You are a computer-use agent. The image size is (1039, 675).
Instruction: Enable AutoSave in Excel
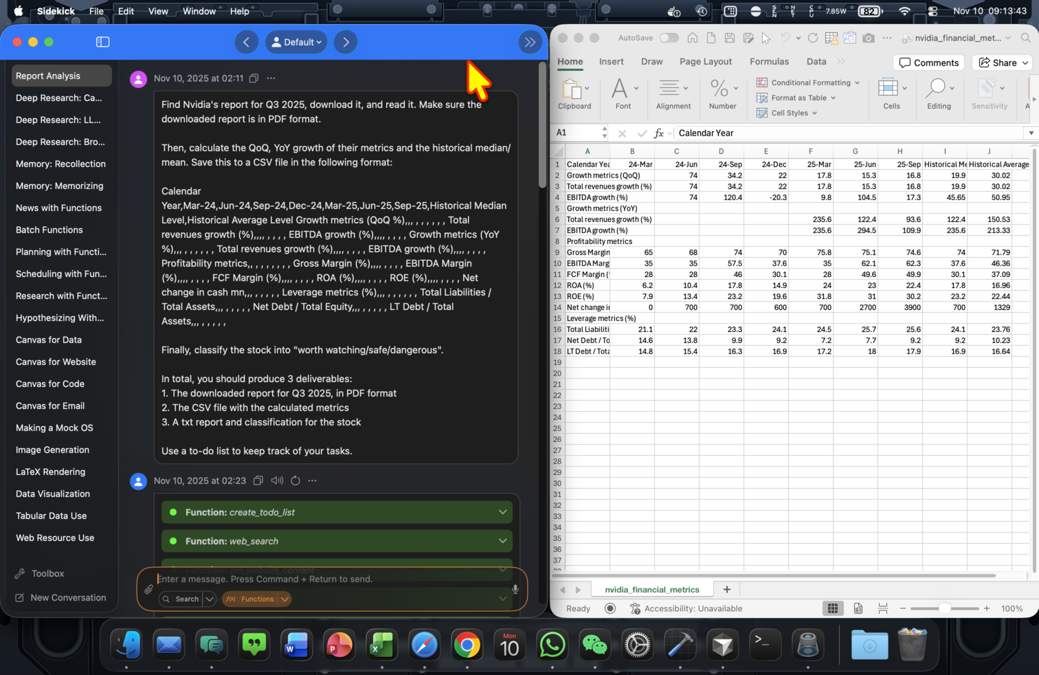669,38
